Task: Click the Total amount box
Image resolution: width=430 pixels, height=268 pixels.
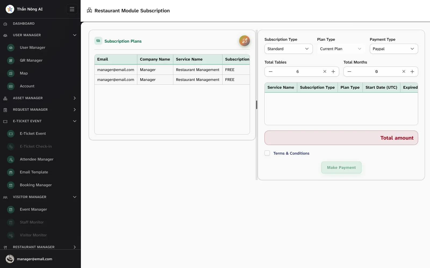Action: (x=341, y=138)
